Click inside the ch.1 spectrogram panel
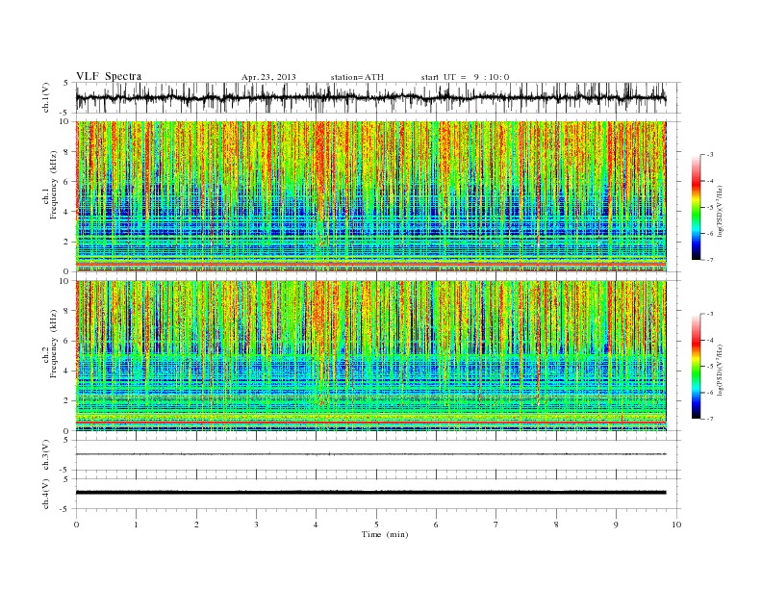762x589 pixels. [x=370, y=196]
